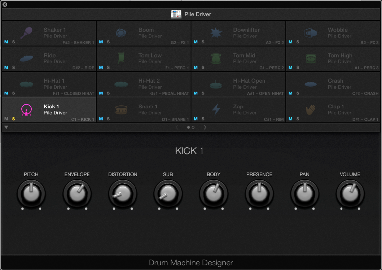Select the Ride cymbal icon

point(26,58)
